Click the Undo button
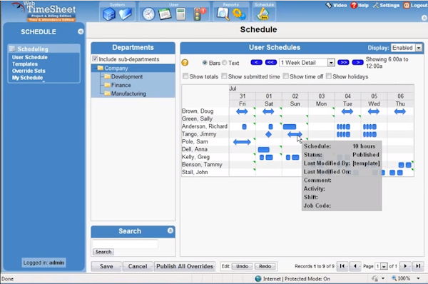 point(242,266)
